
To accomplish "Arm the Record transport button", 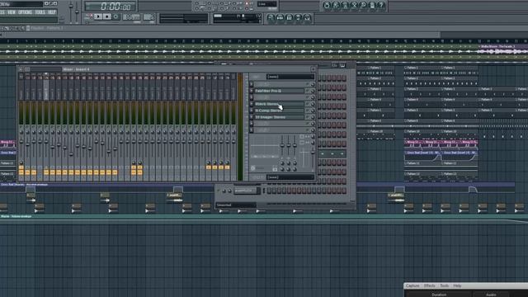I will click(x=115, y=16).
